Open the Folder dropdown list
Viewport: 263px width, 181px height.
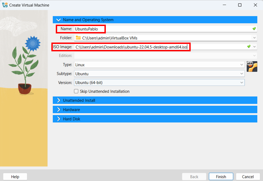click(254, 38)
